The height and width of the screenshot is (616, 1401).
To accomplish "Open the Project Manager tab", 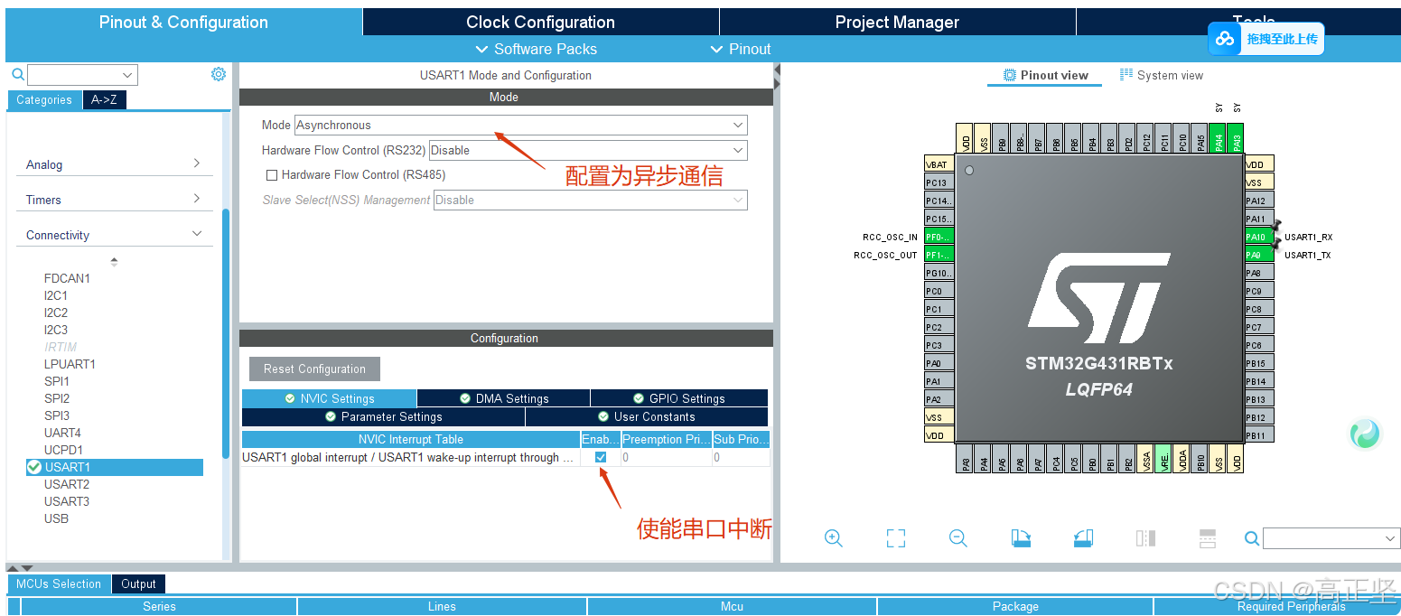I will coord(897,22).
